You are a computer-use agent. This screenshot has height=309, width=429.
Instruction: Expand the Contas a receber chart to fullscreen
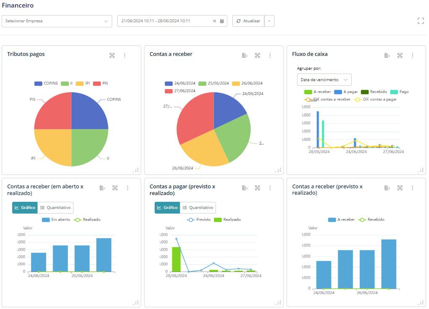[x=258, y=55]
